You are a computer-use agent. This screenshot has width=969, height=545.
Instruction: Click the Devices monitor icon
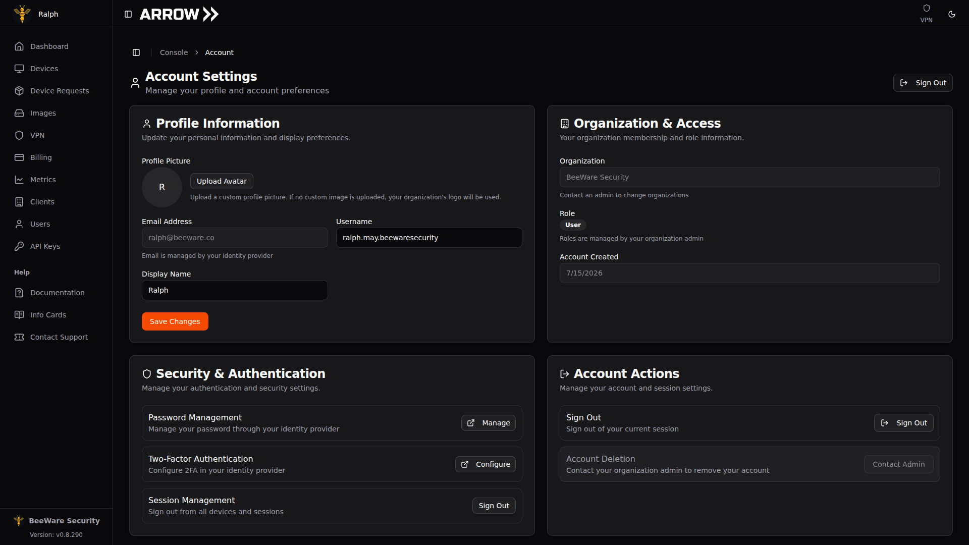19,69
